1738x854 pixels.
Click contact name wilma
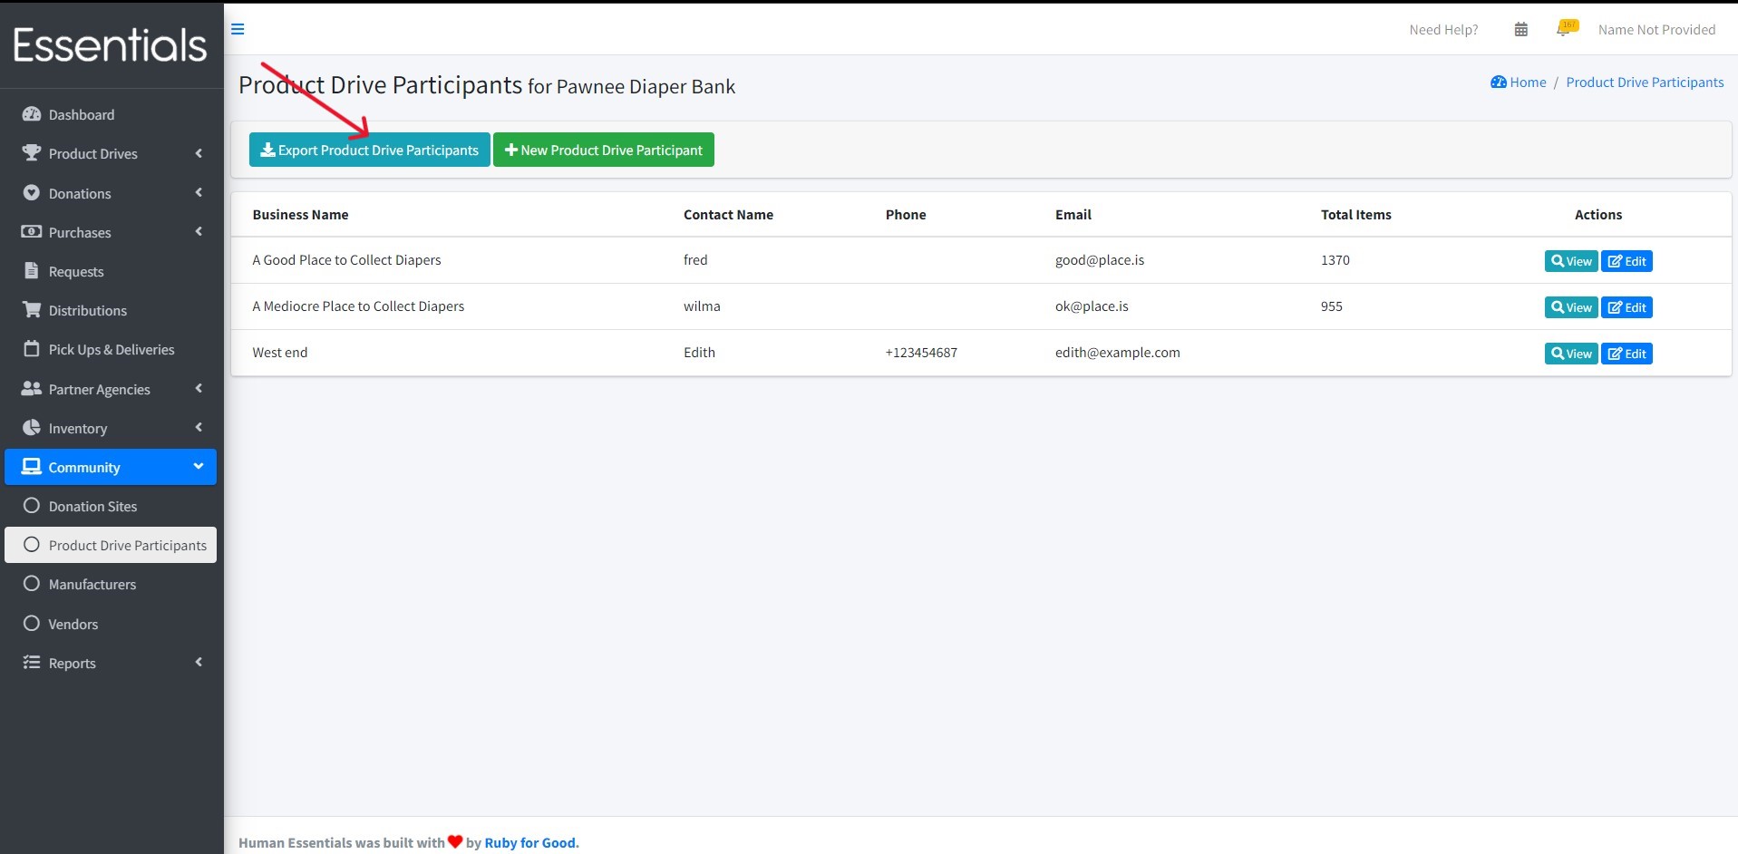(702, 306)
